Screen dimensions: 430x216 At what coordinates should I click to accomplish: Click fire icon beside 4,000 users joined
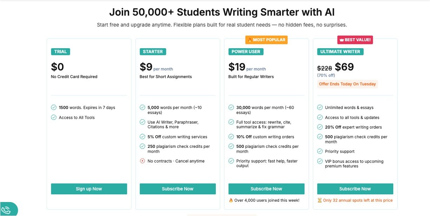point(231,200)
